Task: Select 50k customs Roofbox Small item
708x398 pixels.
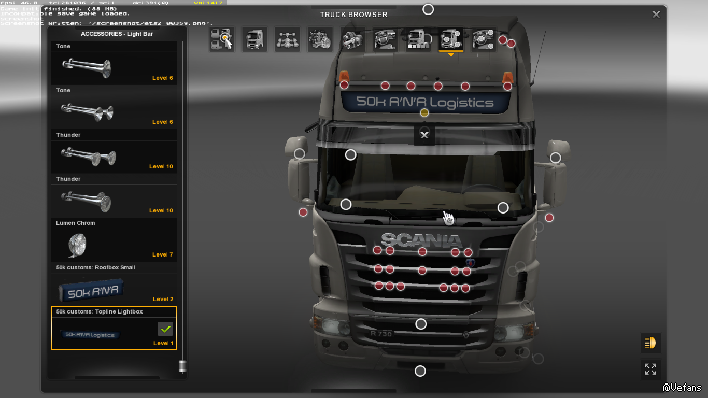Action: pos(114,284)
